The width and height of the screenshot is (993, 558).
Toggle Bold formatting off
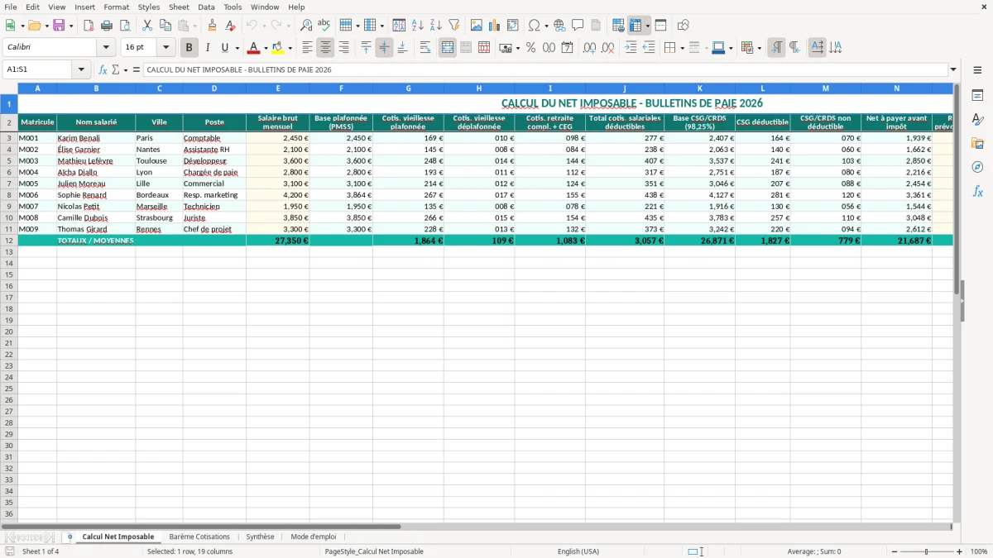[189, 48]
